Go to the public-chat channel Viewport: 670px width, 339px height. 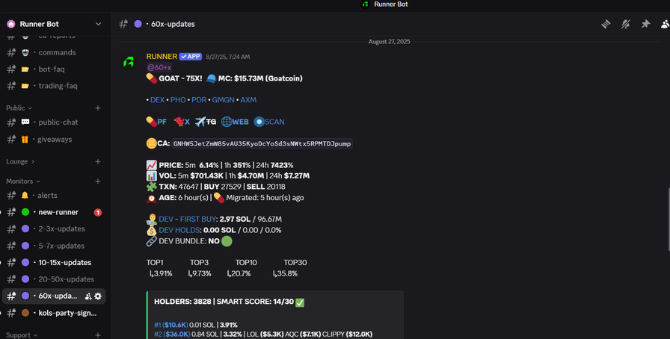coord(58,122)
